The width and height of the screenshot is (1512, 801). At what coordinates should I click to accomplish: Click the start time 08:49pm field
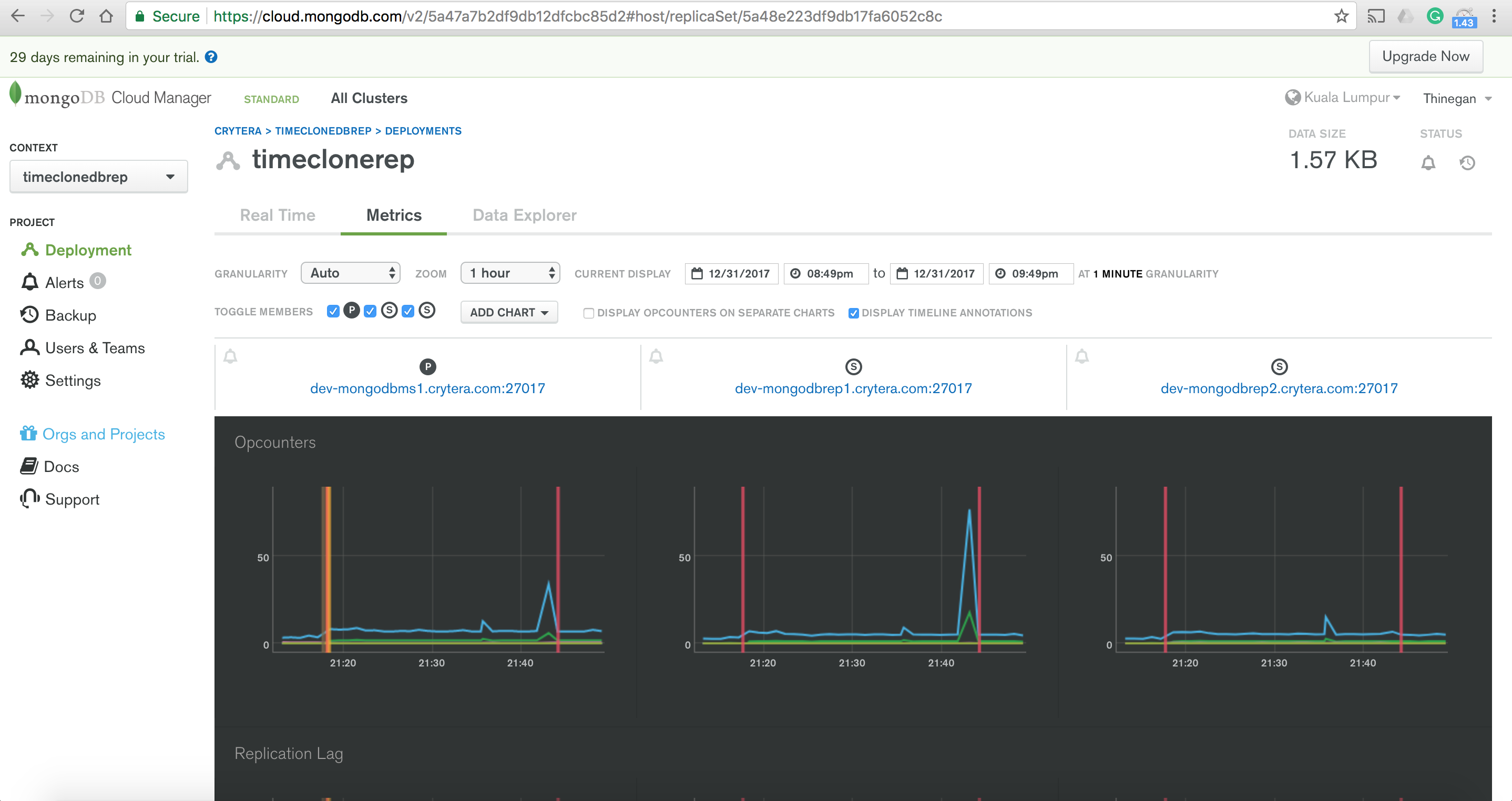(x=826, y=273)
